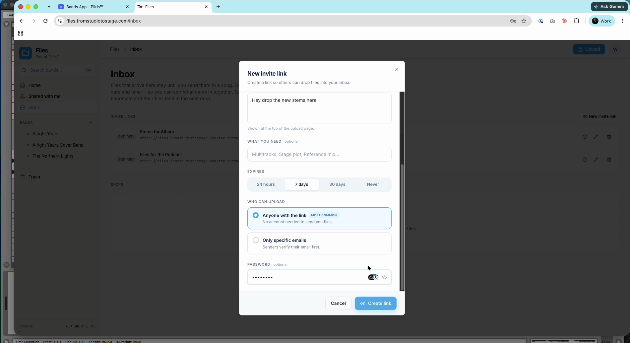Go back in browser history
Viewport: 630px width, 343px height.
click(22, 21)
